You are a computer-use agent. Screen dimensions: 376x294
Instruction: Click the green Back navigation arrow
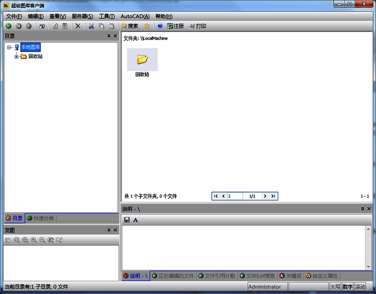(x=8, y=26)
